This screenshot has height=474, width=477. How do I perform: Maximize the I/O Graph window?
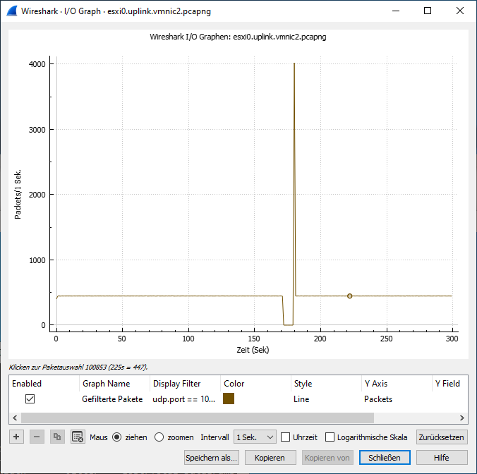point(428,11)
